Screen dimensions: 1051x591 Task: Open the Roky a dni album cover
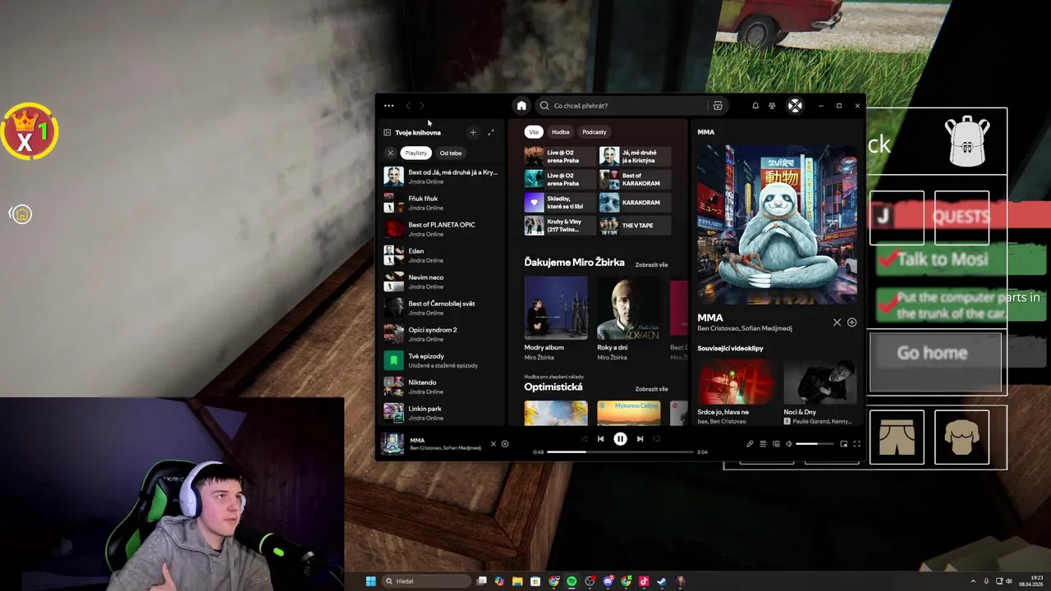click(628, 308)
